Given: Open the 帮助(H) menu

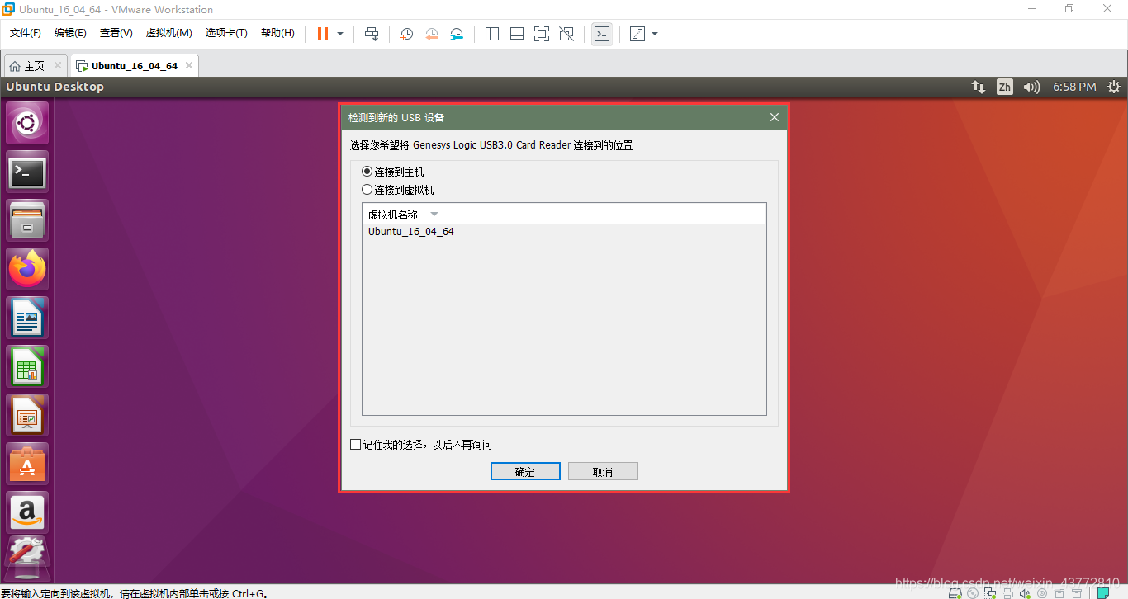Looking at the screenshot, I should click(x=277, y=33).
